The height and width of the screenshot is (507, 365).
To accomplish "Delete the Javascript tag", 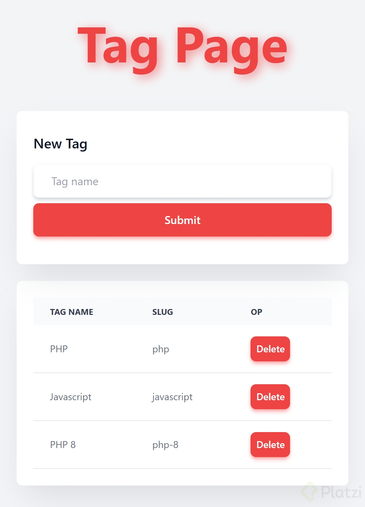I will pyautogui.click(x=270, y=397).
